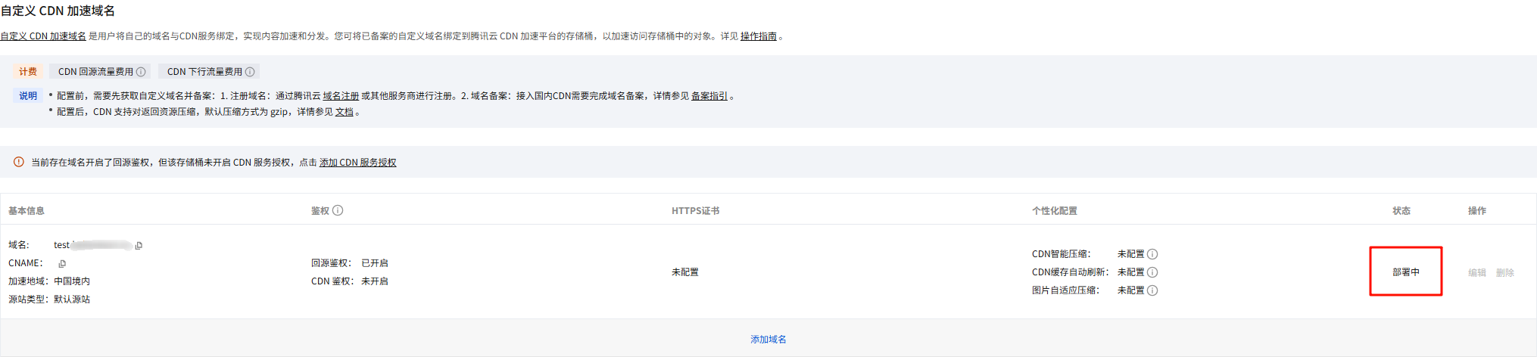Screen dimensions: 1537x357
Task: Click the 未配置 HTTPS certificate value
Action: pyautogui.click(x=685, y=272)
